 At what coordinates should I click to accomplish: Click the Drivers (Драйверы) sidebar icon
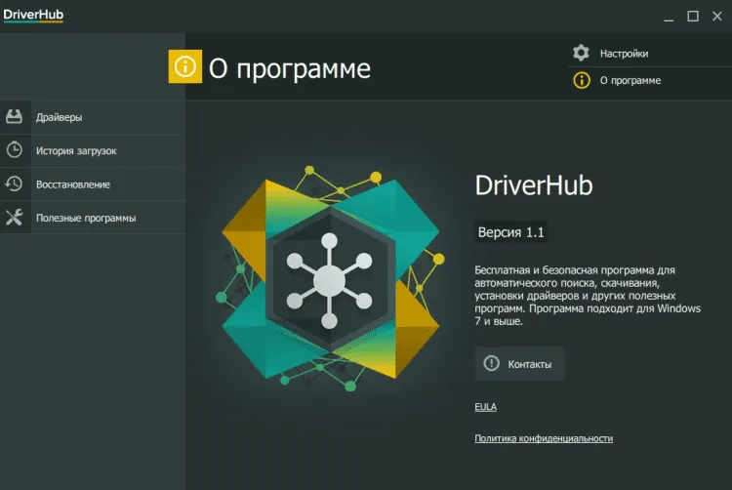[14, 117]
